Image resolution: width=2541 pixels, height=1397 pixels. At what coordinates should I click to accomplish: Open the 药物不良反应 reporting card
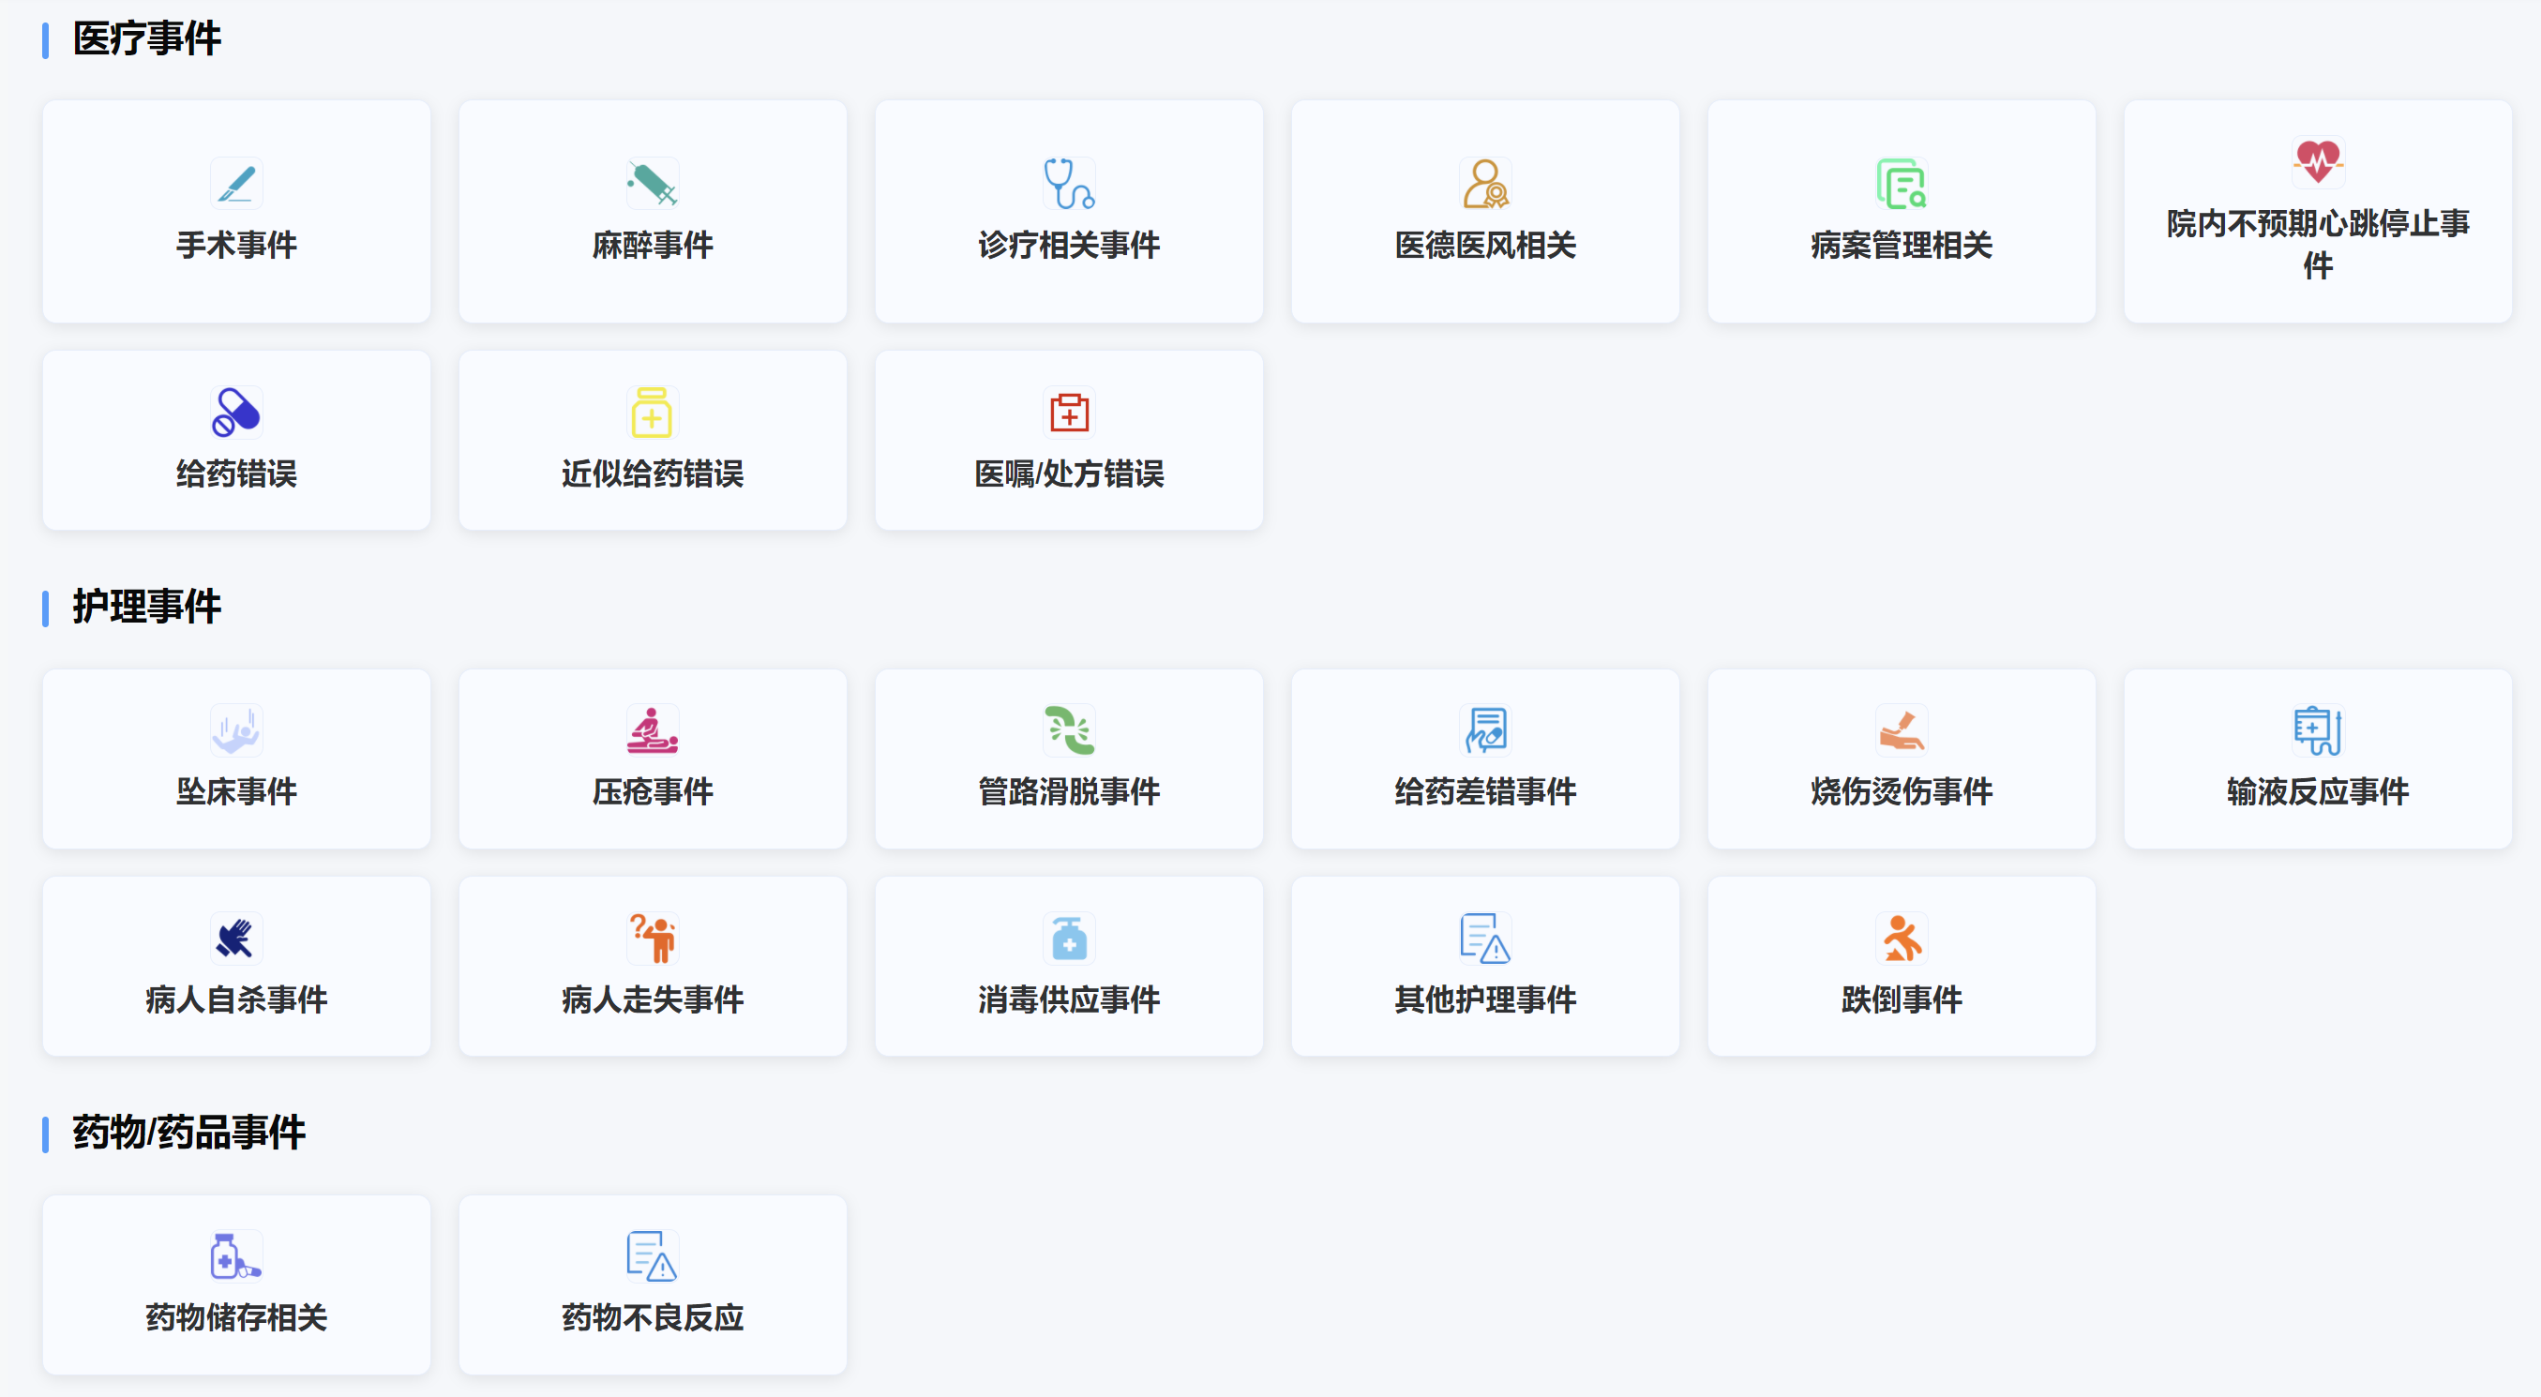(652, 1284)
